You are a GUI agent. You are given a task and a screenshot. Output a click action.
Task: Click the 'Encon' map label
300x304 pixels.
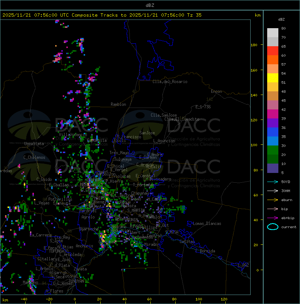[216, 91]
